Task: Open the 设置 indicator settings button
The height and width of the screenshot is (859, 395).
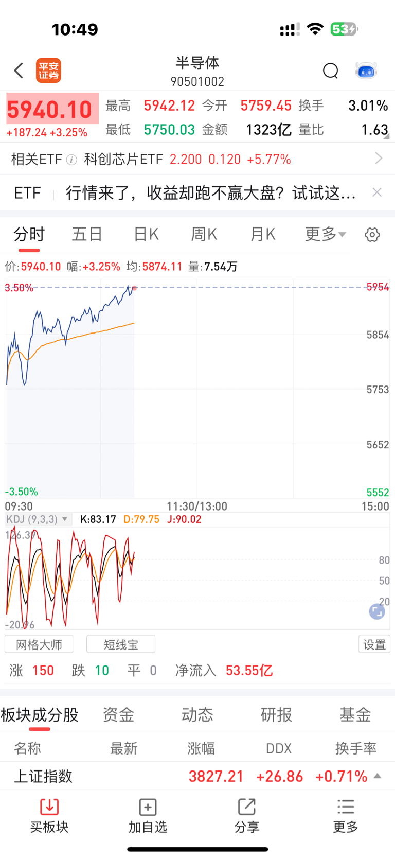Action: tap(374, 644)
